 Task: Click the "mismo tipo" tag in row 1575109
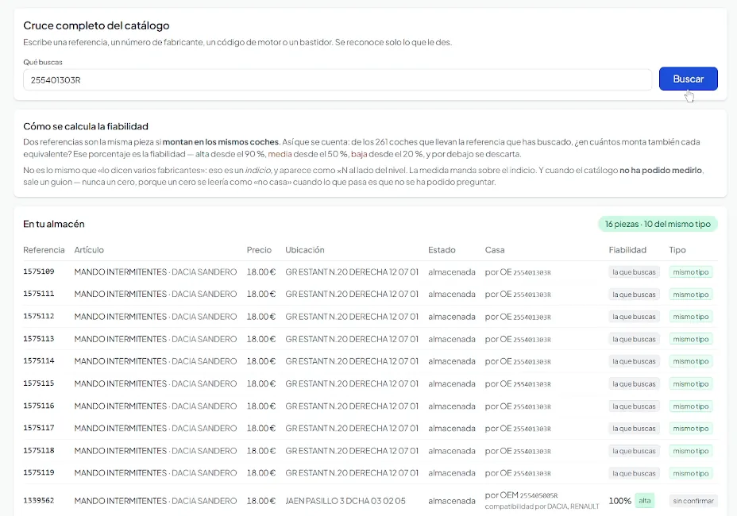pyautogui.click(x=690, y=272)
